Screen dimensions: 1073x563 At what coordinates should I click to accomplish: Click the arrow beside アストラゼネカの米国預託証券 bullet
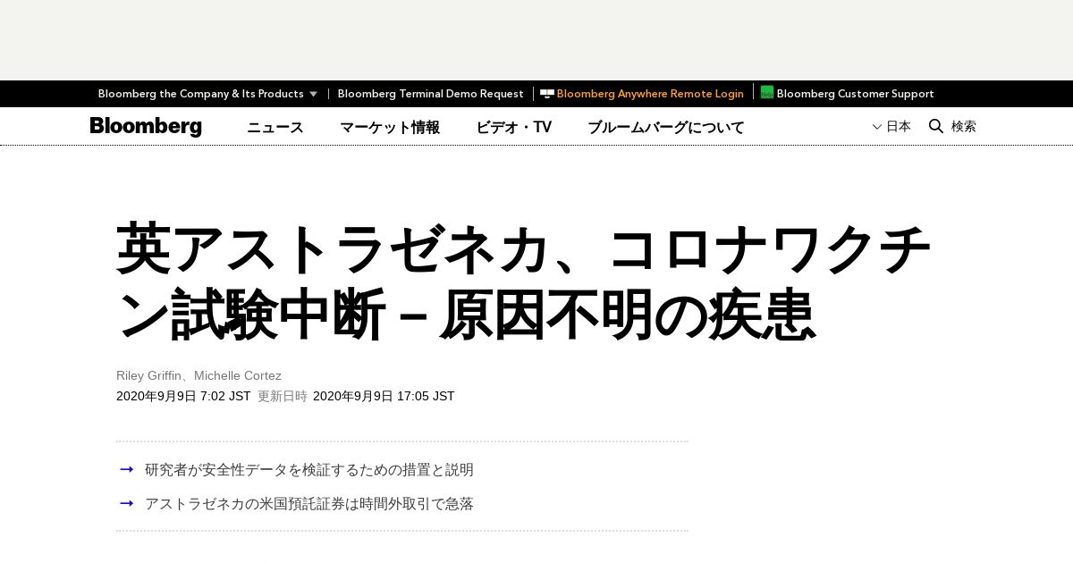tap(127, 503)
